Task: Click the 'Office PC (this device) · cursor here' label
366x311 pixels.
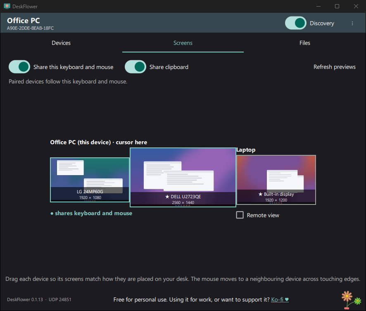Action: 98,142
